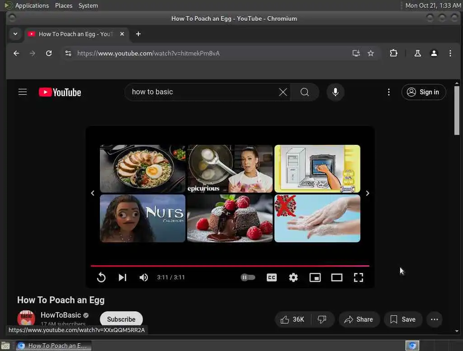Open HowToBasic channel name link
Screen dimensions: 463x351
[x=61, y=315]
